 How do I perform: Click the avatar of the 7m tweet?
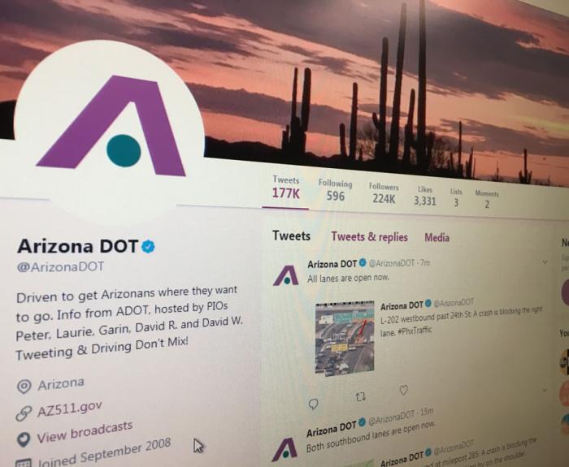[x=285, y=275]
